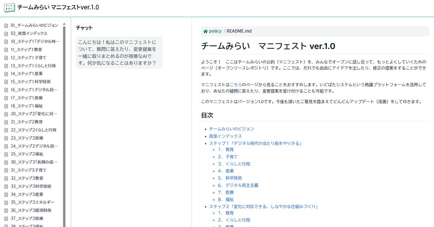Select 22_ステップ2くらしと行政 in the file list

(x=33, y=130)
